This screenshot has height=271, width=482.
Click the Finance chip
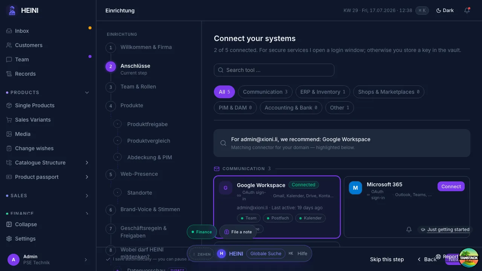pos(202,232)
